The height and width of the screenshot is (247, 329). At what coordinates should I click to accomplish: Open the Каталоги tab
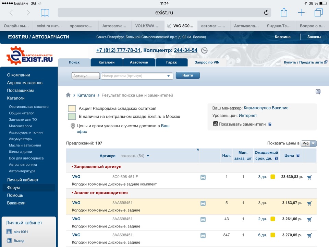(107, 62)
